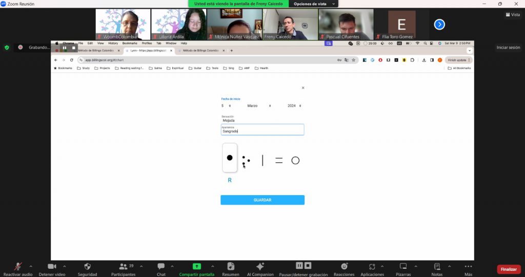Click the Finish update button
The width and height of the screenshot is (525, 277).
tap(459, 60)
